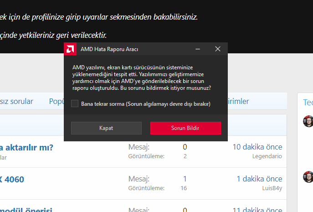Click the second user avatar in sidebar

(308, 177)
